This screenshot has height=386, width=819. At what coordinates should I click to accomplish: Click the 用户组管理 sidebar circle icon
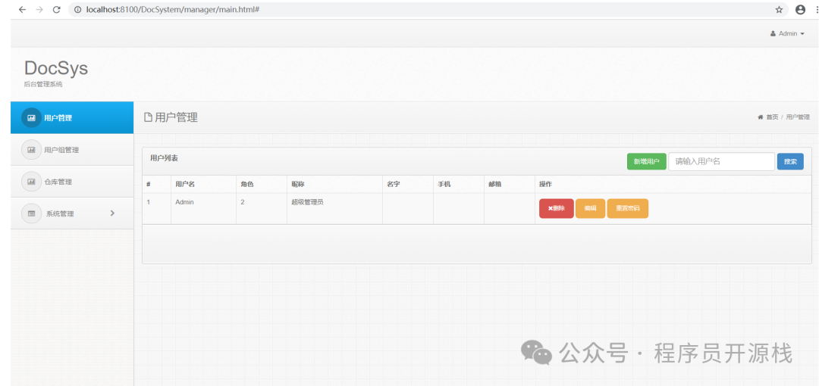pyautogui.click(x=32, y=150)
